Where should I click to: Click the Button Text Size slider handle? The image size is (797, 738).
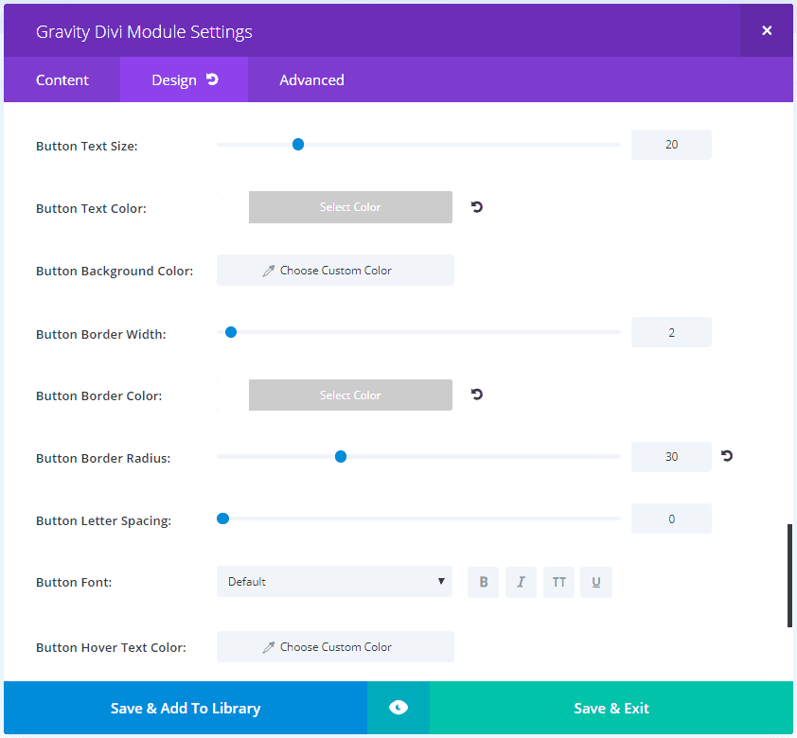[x=298, y=145]
